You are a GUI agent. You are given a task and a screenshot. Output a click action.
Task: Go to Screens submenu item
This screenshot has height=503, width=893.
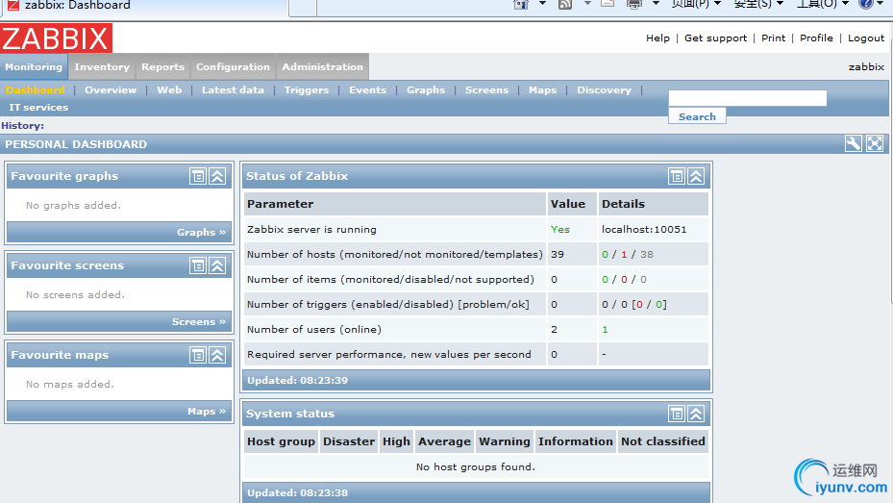pos(486,90)
